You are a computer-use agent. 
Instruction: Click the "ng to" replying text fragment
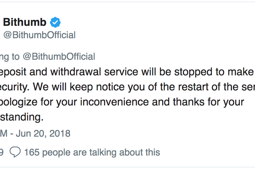tap(10, 57)
